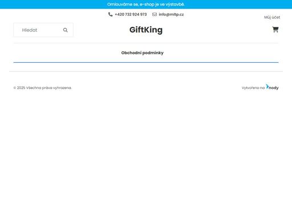Click the 'e-shop je ve výstavbě' banner
The height and width of the screenshot is (219, 292).
point(146,5)
